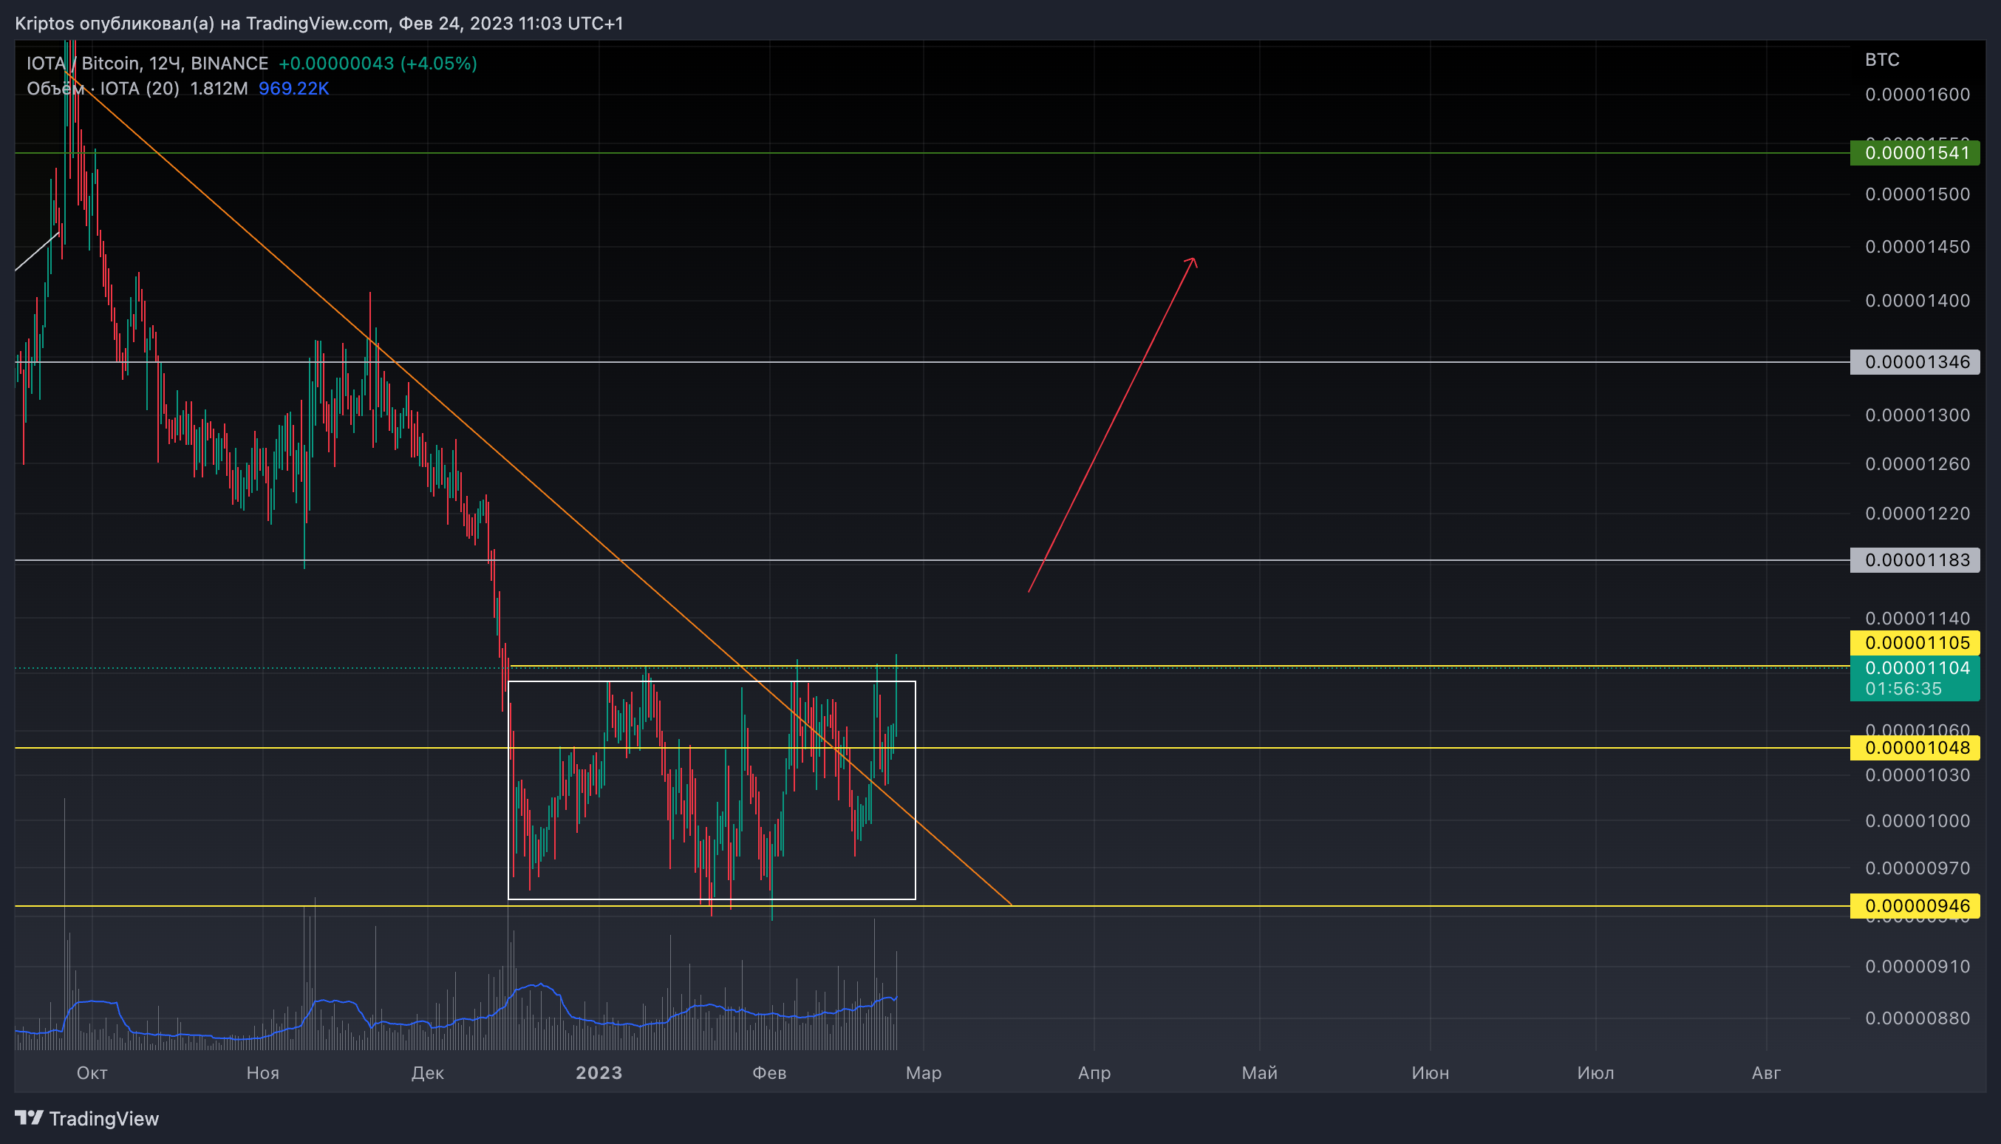Click the Дек label on time axis
The image size is (2001, 1144).
(427, 1072)
